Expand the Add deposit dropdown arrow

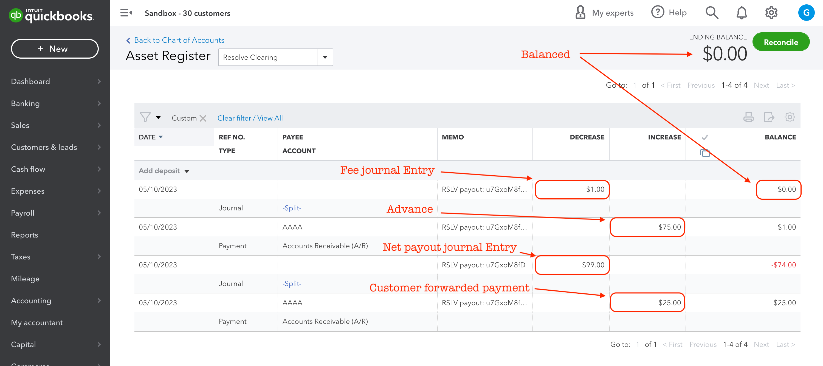(187, 171)
